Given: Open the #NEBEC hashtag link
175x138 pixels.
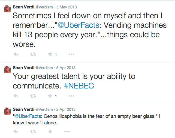Looking at the screenshot, I should pyautogui.click(x=79, y=86).
